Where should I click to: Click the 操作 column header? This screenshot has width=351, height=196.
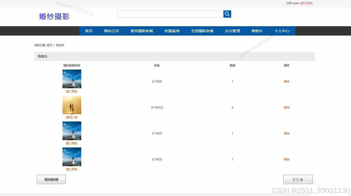click(x=287, y=65)
